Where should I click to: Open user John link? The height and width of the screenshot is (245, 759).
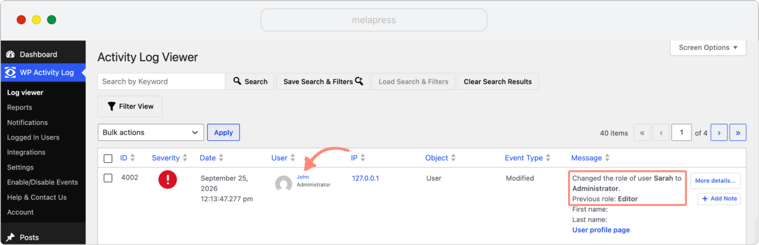(302, 177)
